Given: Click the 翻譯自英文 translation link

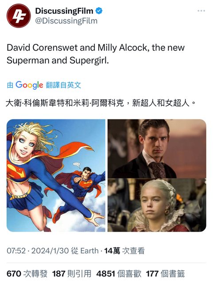Looking at the screenshot, I should 63,85.
